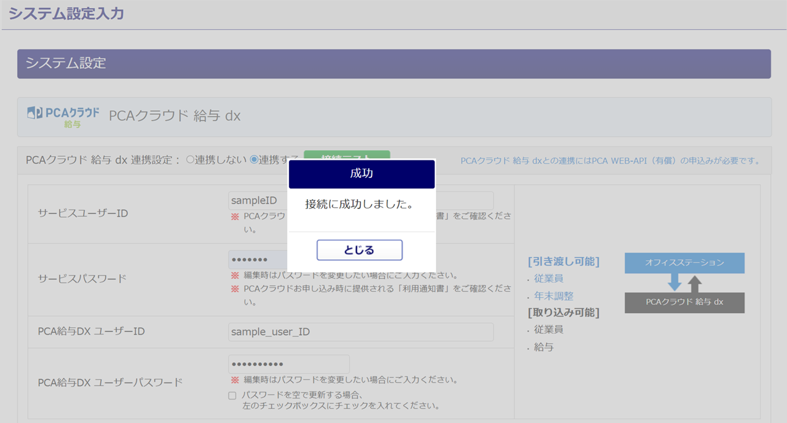
Task: Select the 連携しない radio button
Action: (x=191, y=160)
